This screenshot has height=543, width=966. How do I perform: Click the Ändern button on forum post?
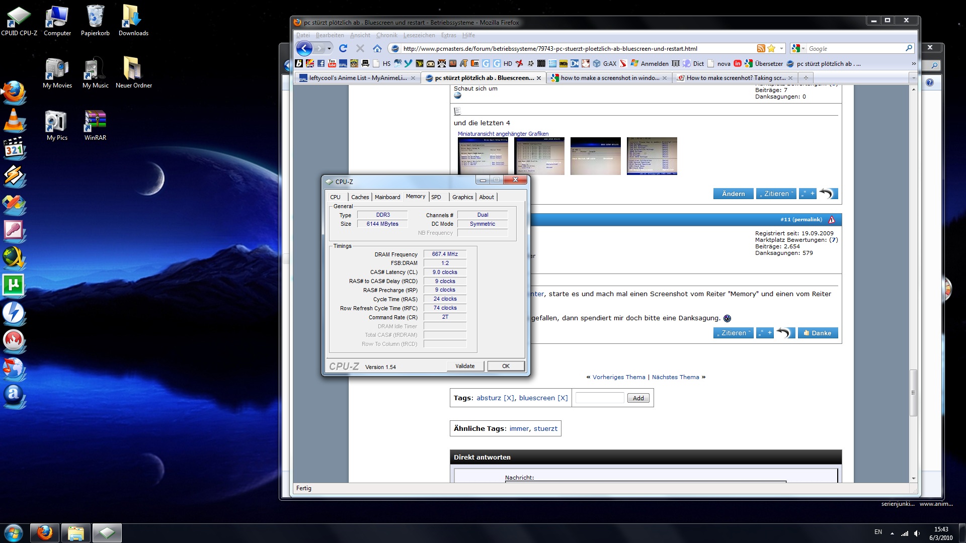point(733,194)
